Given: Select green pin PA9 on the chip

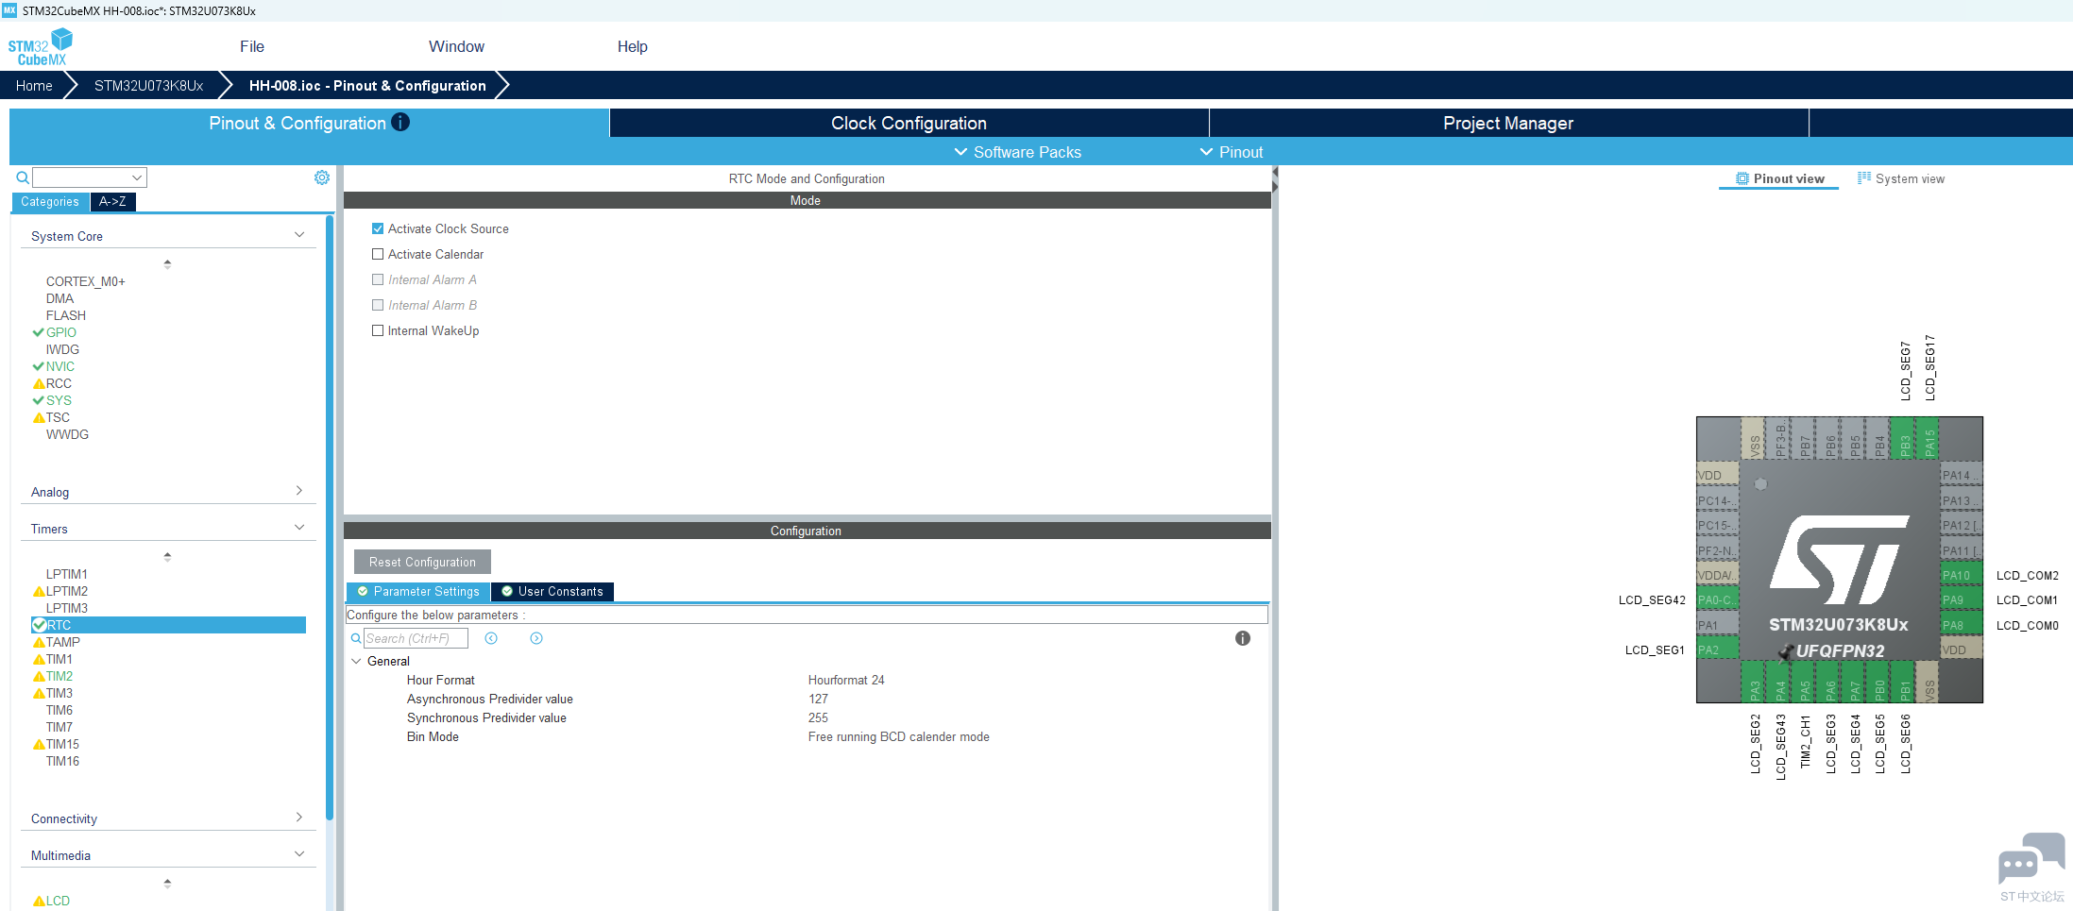Looking at the screenshot, I should click(1961, 599).
